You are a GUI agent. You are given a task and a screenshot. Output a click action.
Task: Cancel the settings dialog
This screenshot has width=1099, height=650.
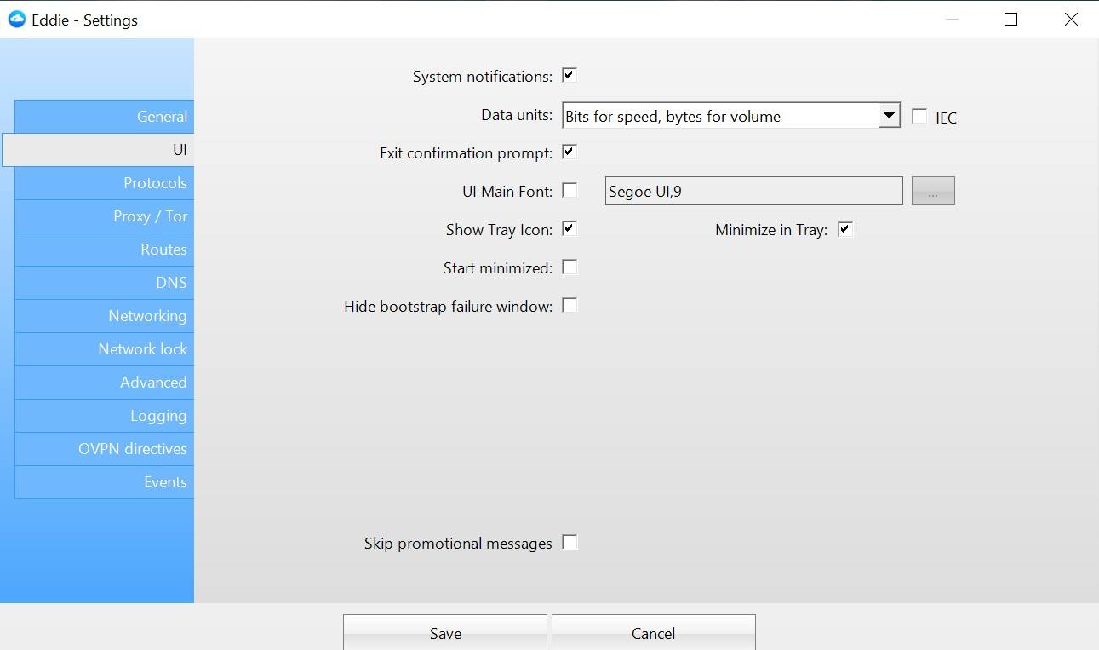pos(654,633)
